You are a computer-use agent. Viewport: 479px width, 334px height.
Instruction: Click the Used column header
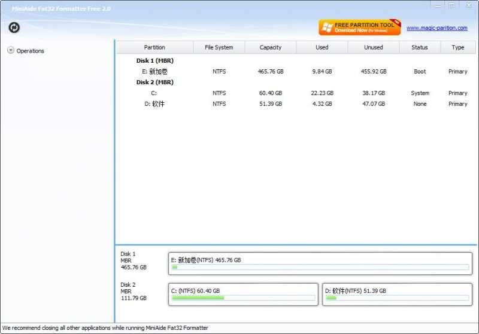(322, 47)
